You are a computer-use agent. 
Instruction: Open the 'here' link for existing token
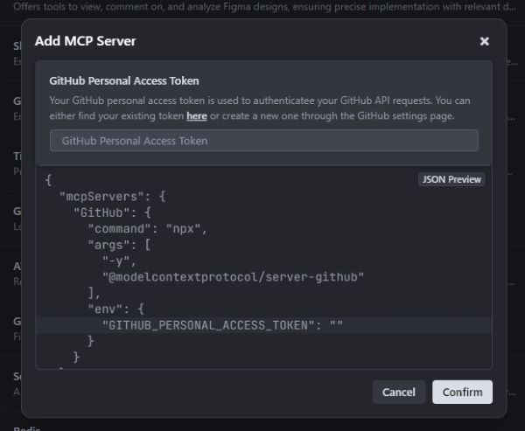197,115
